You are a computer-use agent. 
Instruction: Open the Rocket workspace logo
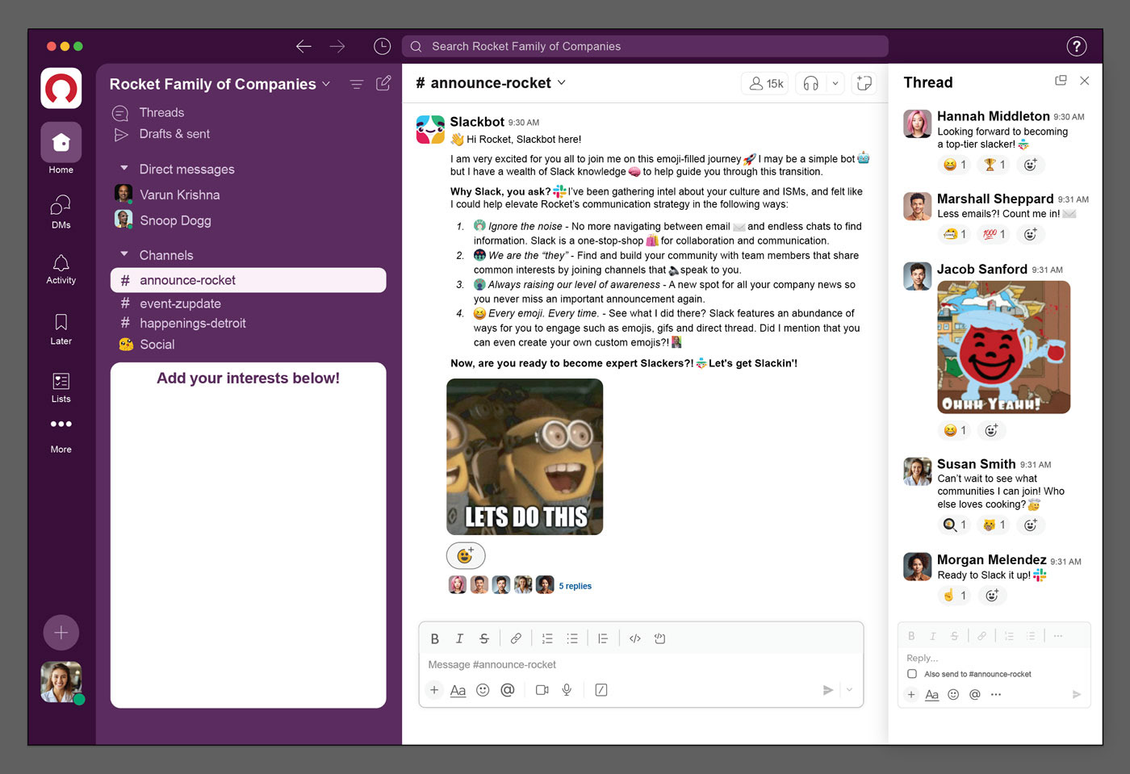[x=61, y=88]
